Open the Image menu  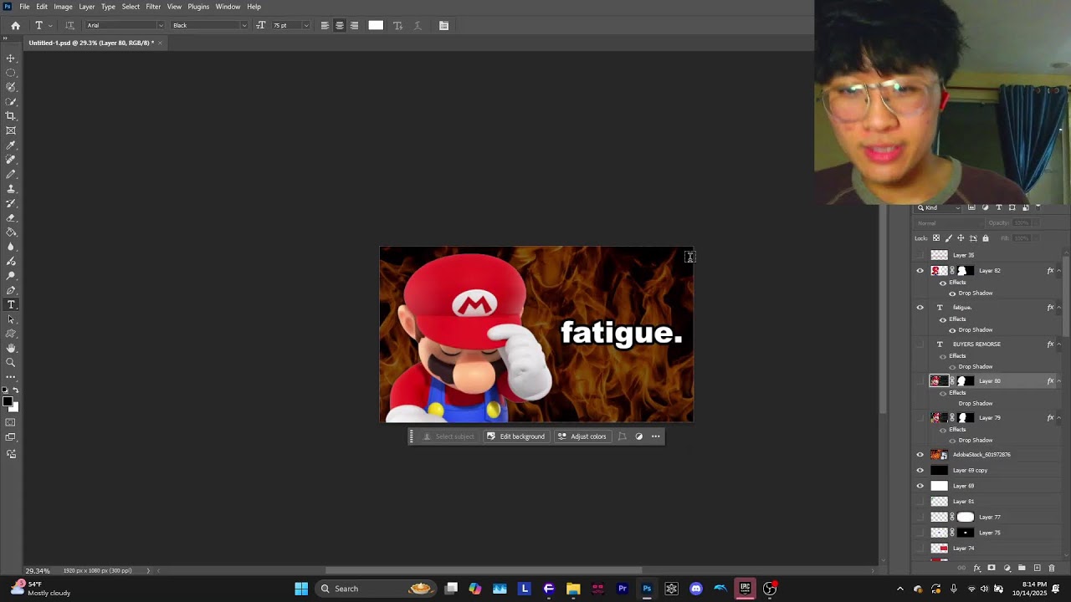[63, 7]
